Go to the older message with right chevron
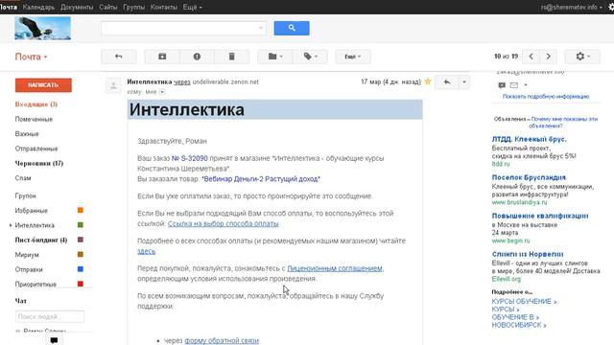 click(x=548, y=57)
